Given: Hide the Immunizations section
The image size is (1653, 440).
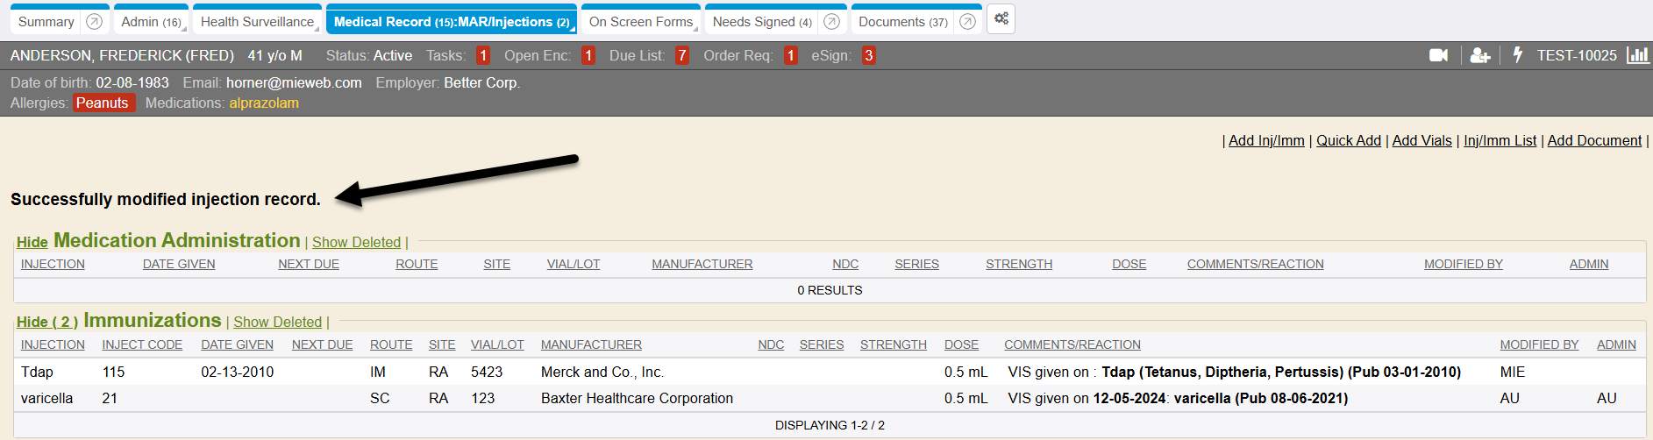Looking at the screenshot, I should click(x=46, y=323).
